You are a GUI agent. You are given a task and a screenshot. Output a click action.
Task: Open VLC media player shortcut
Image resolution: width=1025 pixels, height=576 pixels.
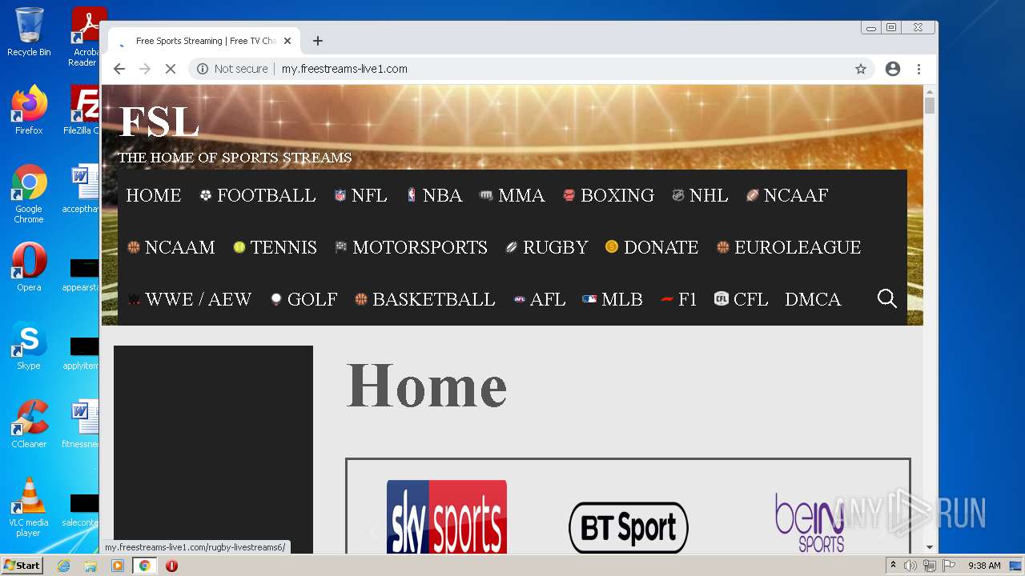29,507
